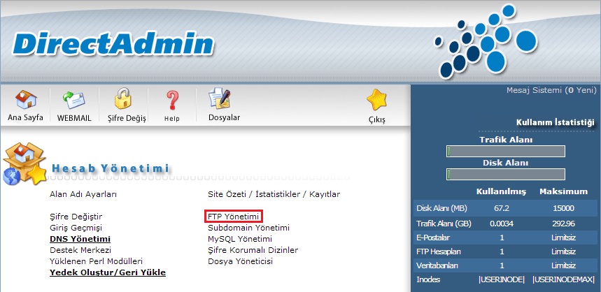Screen dimensions: 601x292
Task: Open the Alan Adı Ayarları link
Action: 83,194
